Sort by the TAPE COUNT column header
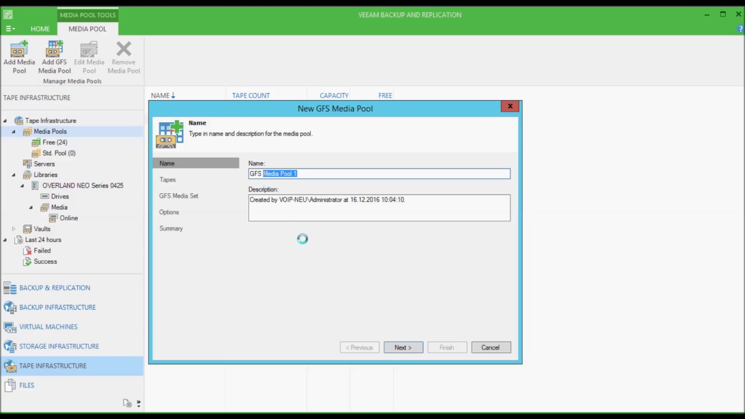 coord(251,95)
